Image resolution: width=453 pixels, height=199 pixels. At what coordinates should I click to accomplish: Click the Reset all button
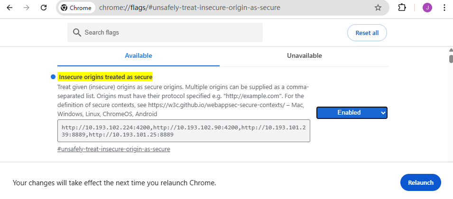coord(367,33)
